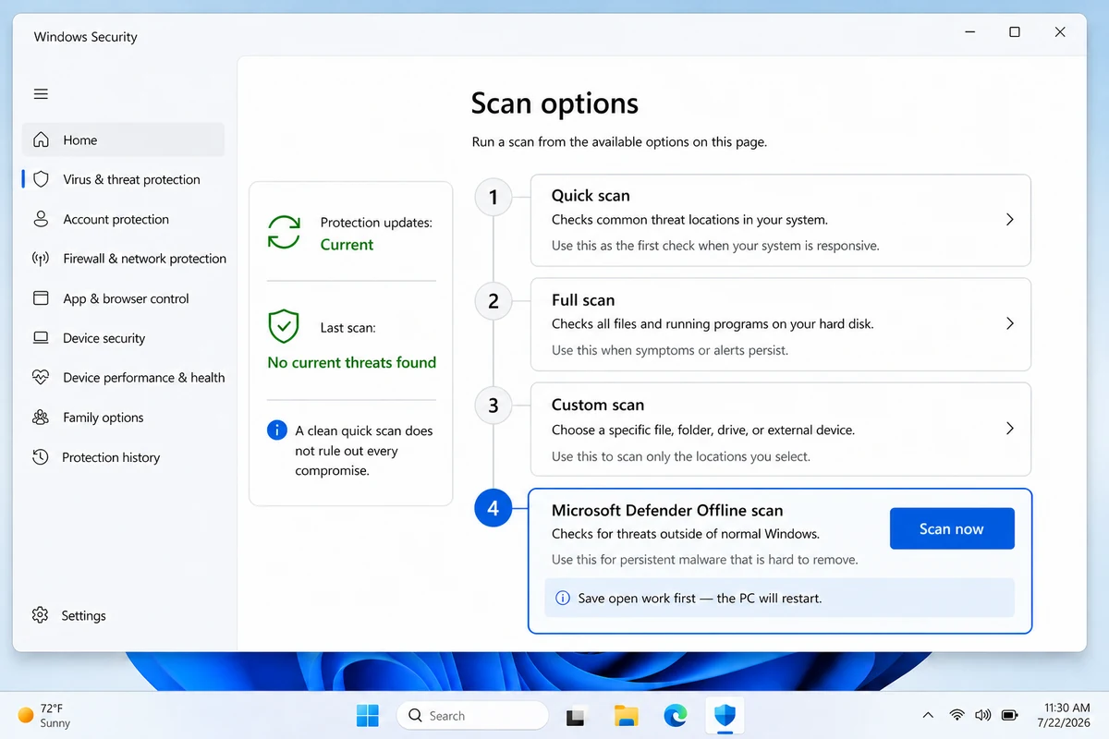Click the 'Current' protection status text

coord(347,245)
